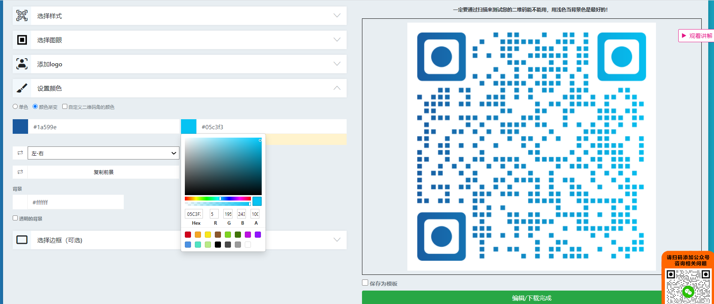Pick the purple preset swatch

point(258,235)
